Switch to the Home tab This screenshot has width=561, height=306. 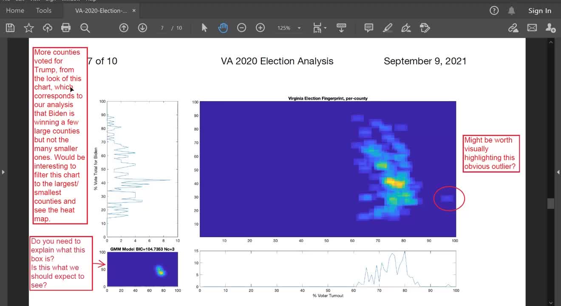coord(15,10)
